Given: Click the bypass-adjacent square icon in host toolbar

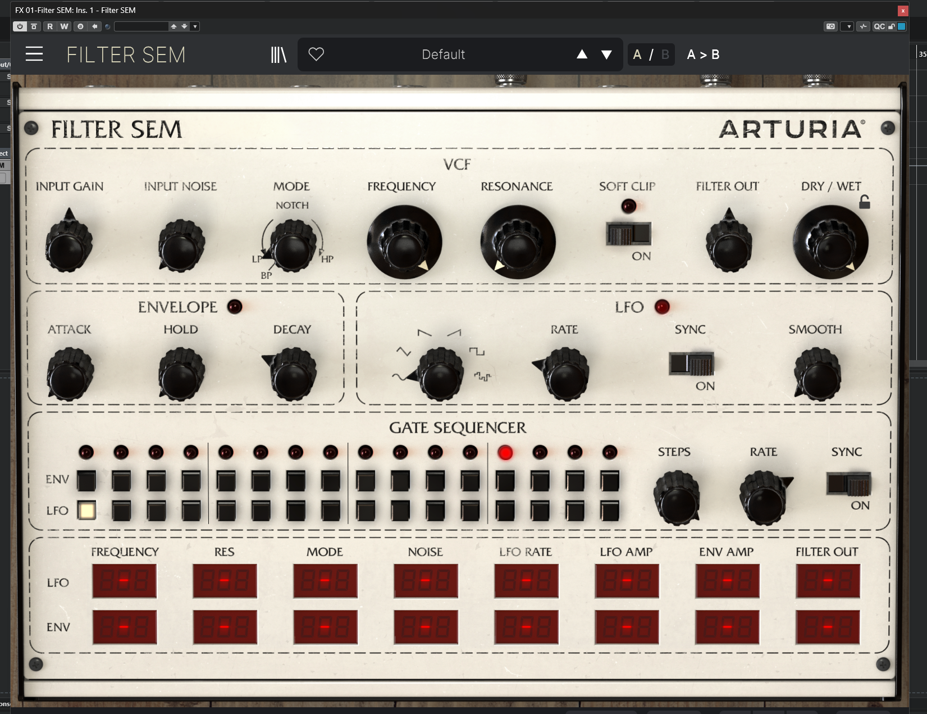Looking at the screenshot, I should [x=34, y=26].
